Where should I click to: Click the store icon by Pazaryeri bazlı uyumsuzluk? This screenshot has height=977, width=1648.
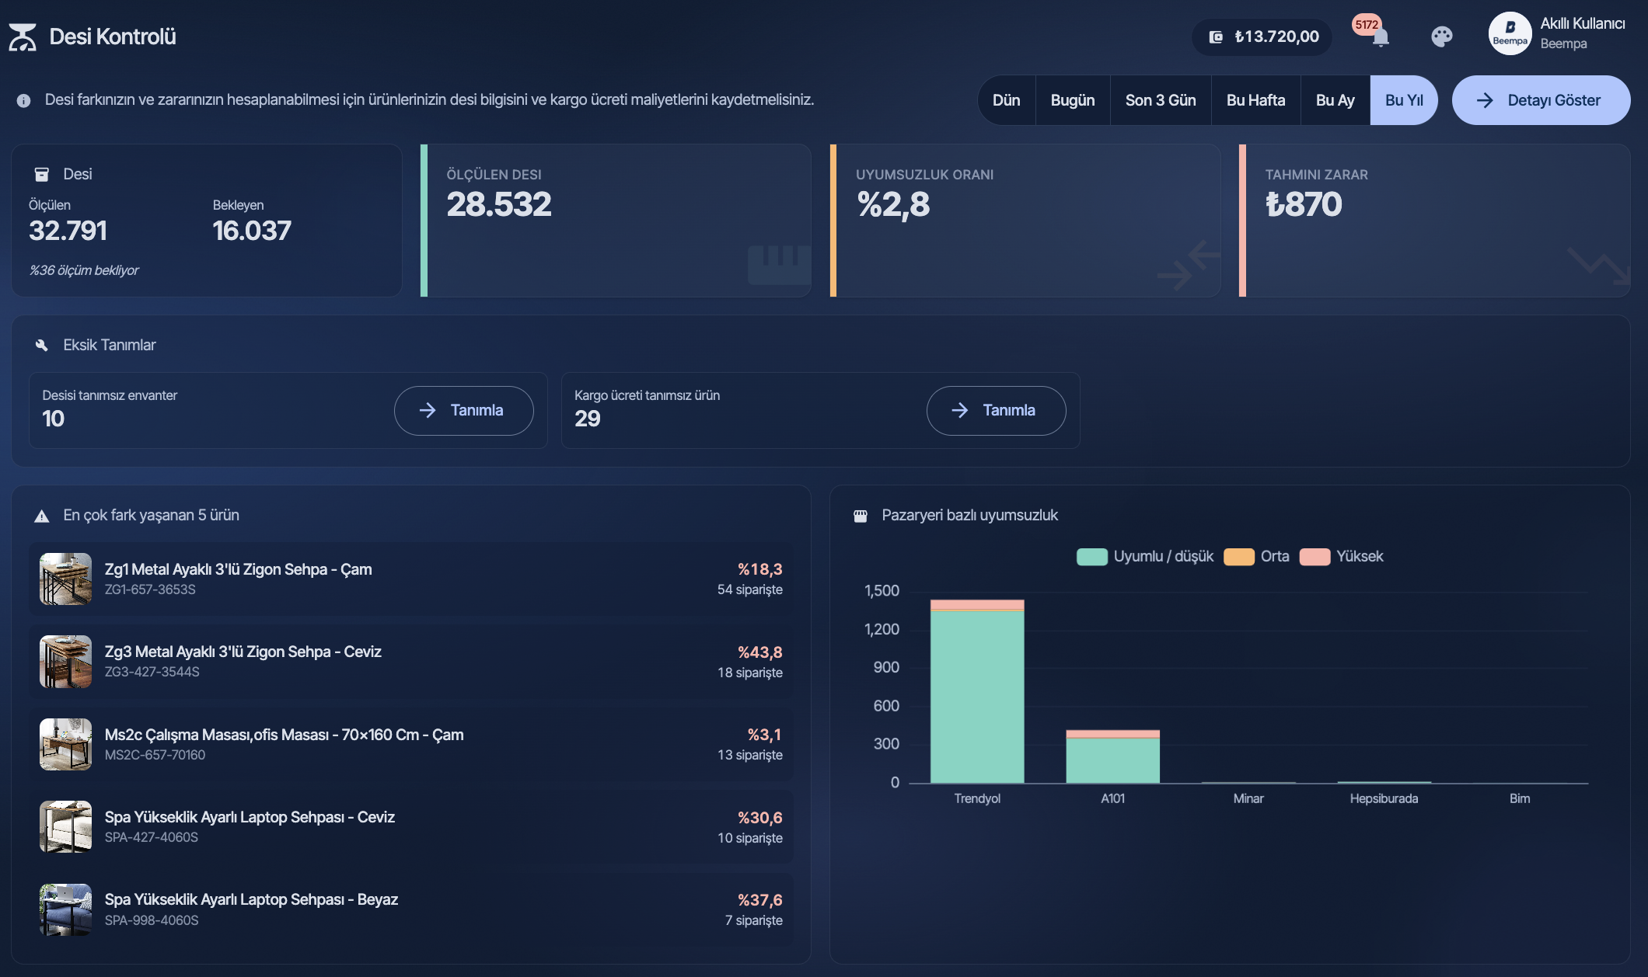tap(861, 516)
